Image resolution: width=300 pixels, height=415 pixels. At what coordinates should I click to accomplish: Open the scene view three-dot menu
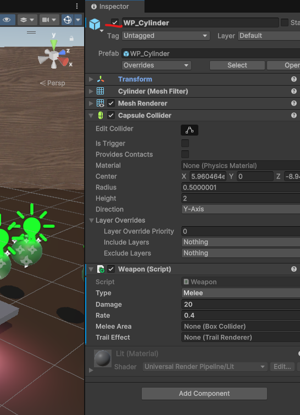tap(77, 6)
